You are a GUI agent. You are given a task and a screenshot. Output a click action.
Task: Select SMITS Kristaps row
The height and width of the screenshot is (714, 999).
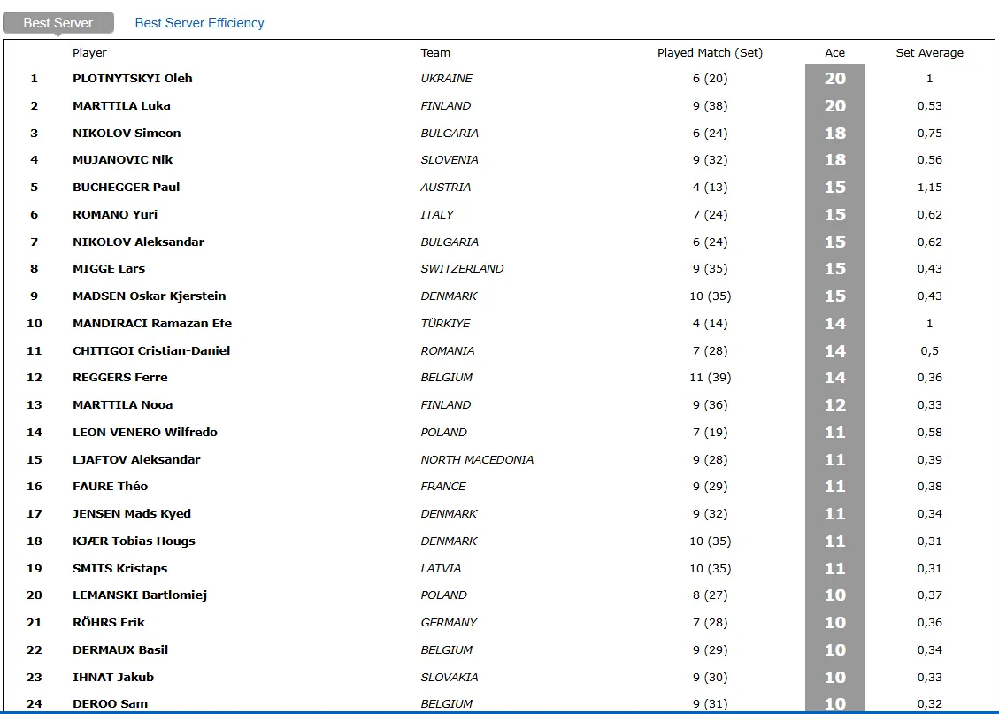point(499,569)
